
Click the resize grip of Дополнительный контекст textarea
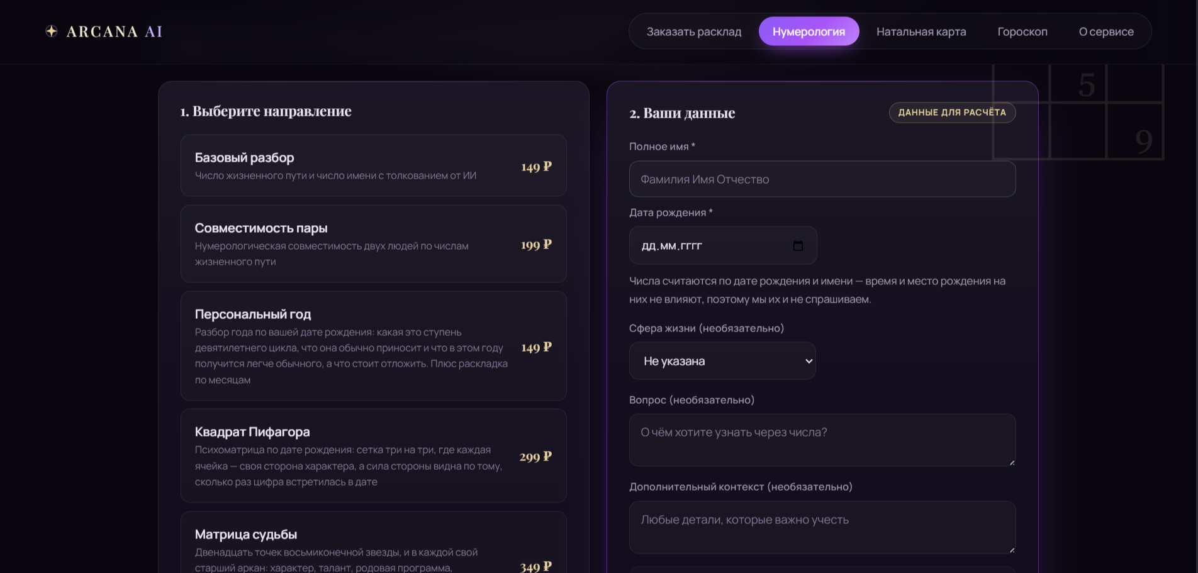[x=1012, y=550]
